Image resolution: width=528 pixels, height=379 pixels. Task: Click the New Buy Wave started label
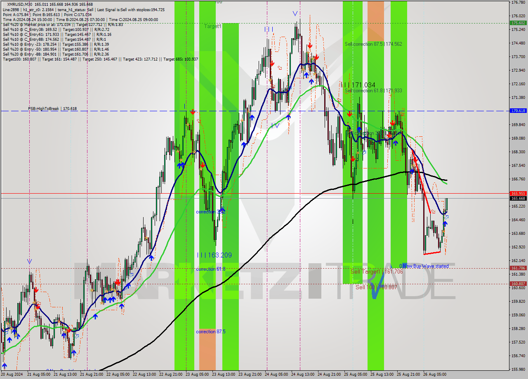click(426, 266)
